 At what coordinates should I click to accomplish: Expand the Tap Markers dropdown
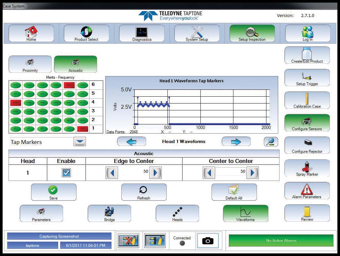80,142
